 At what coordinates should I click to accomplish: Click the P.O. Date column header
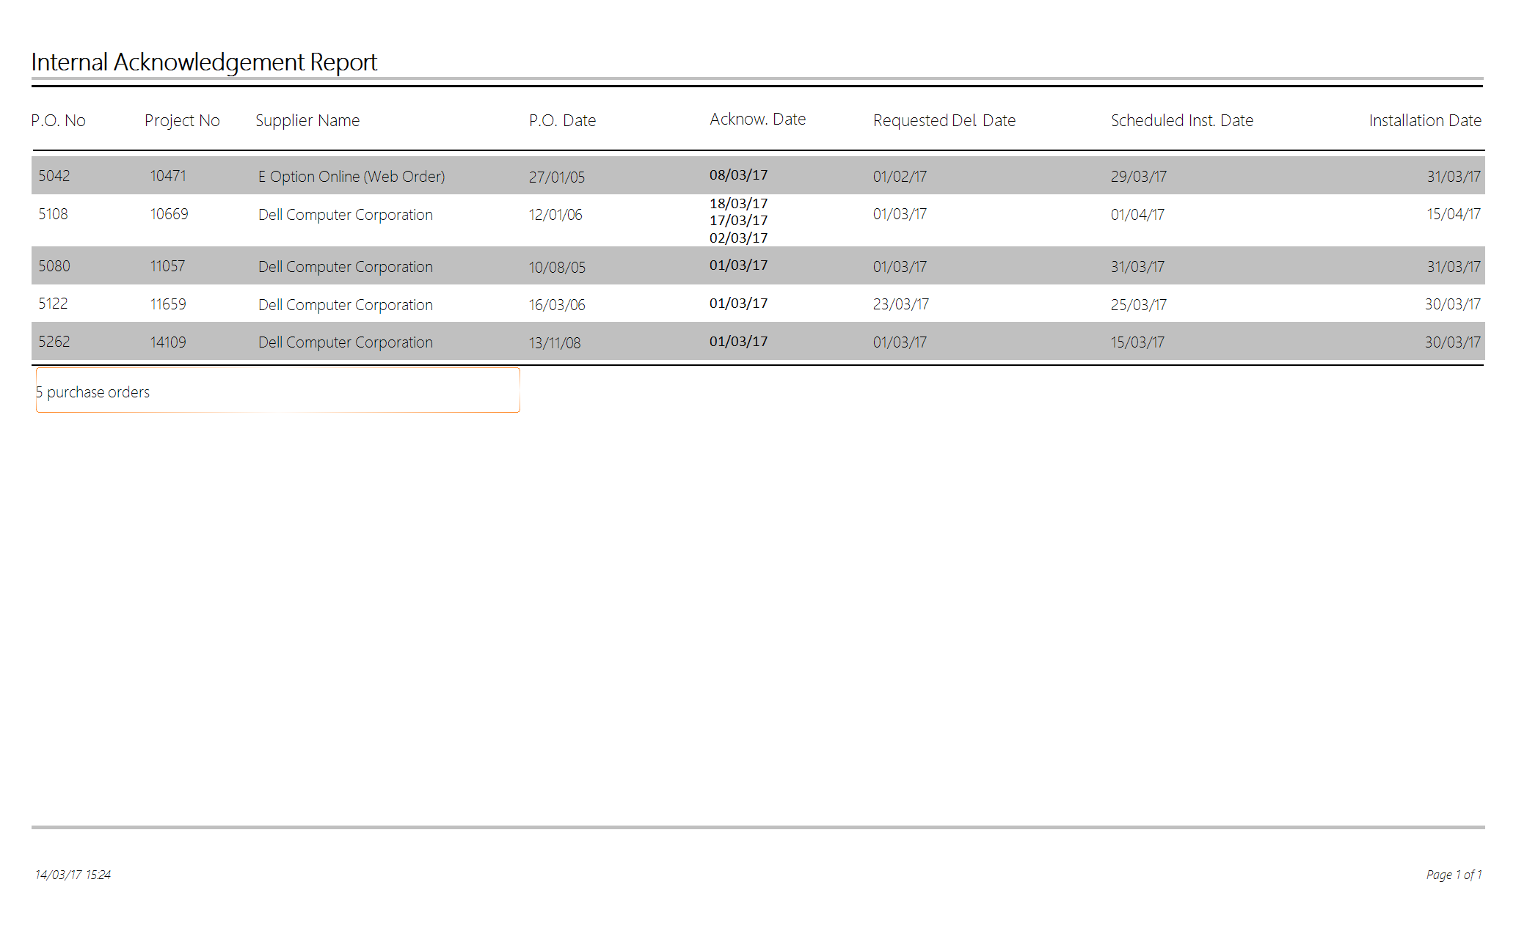pos(562,120)
